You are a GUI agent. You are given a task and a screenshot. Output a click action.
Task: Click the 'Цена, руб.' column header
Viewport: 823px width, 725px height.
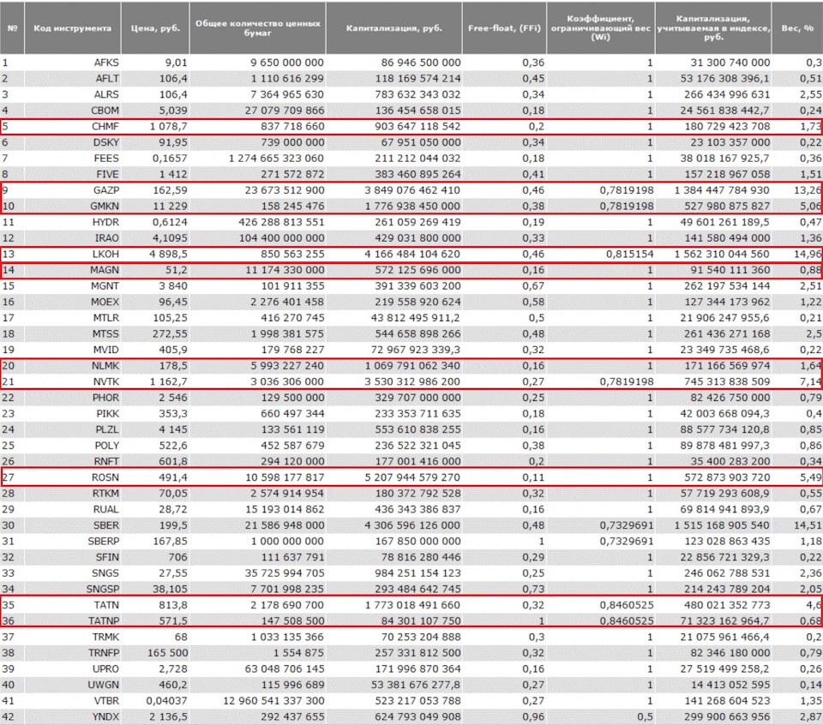[x=155, y=27]
